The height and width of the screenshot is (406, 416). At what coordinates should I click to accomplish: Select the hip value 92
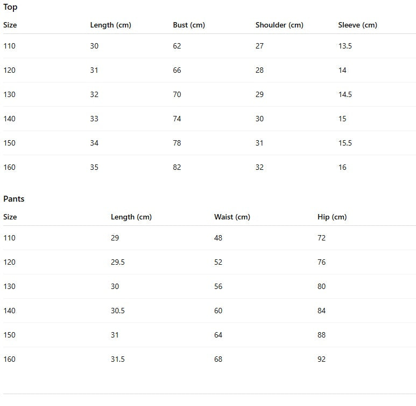pos(321,359)
